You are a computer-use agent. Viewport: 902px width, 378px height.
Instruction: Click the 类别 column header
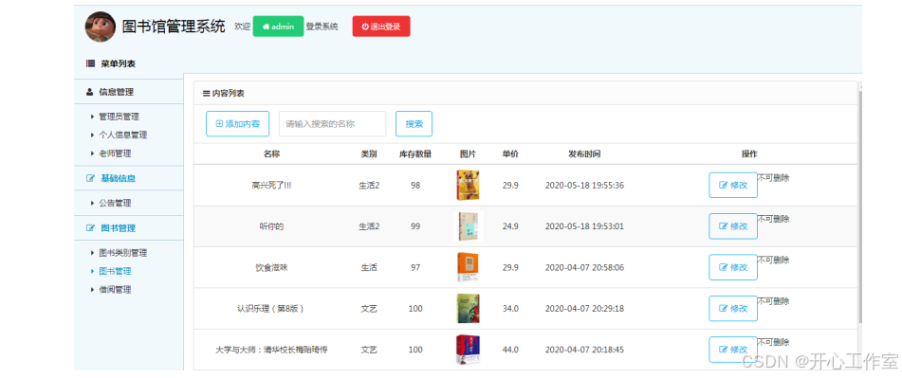[x=369, y=154]
